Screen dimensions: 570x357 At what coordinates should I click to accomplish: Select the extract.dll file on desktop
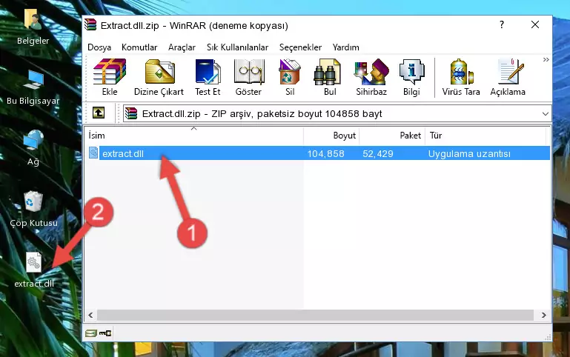(34, 270)
